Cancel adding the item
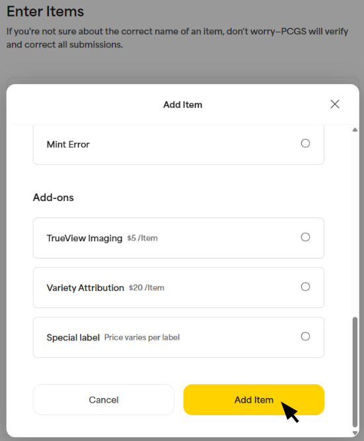The height and width of the screenshot is (441, 364). (x=104, y=399)
